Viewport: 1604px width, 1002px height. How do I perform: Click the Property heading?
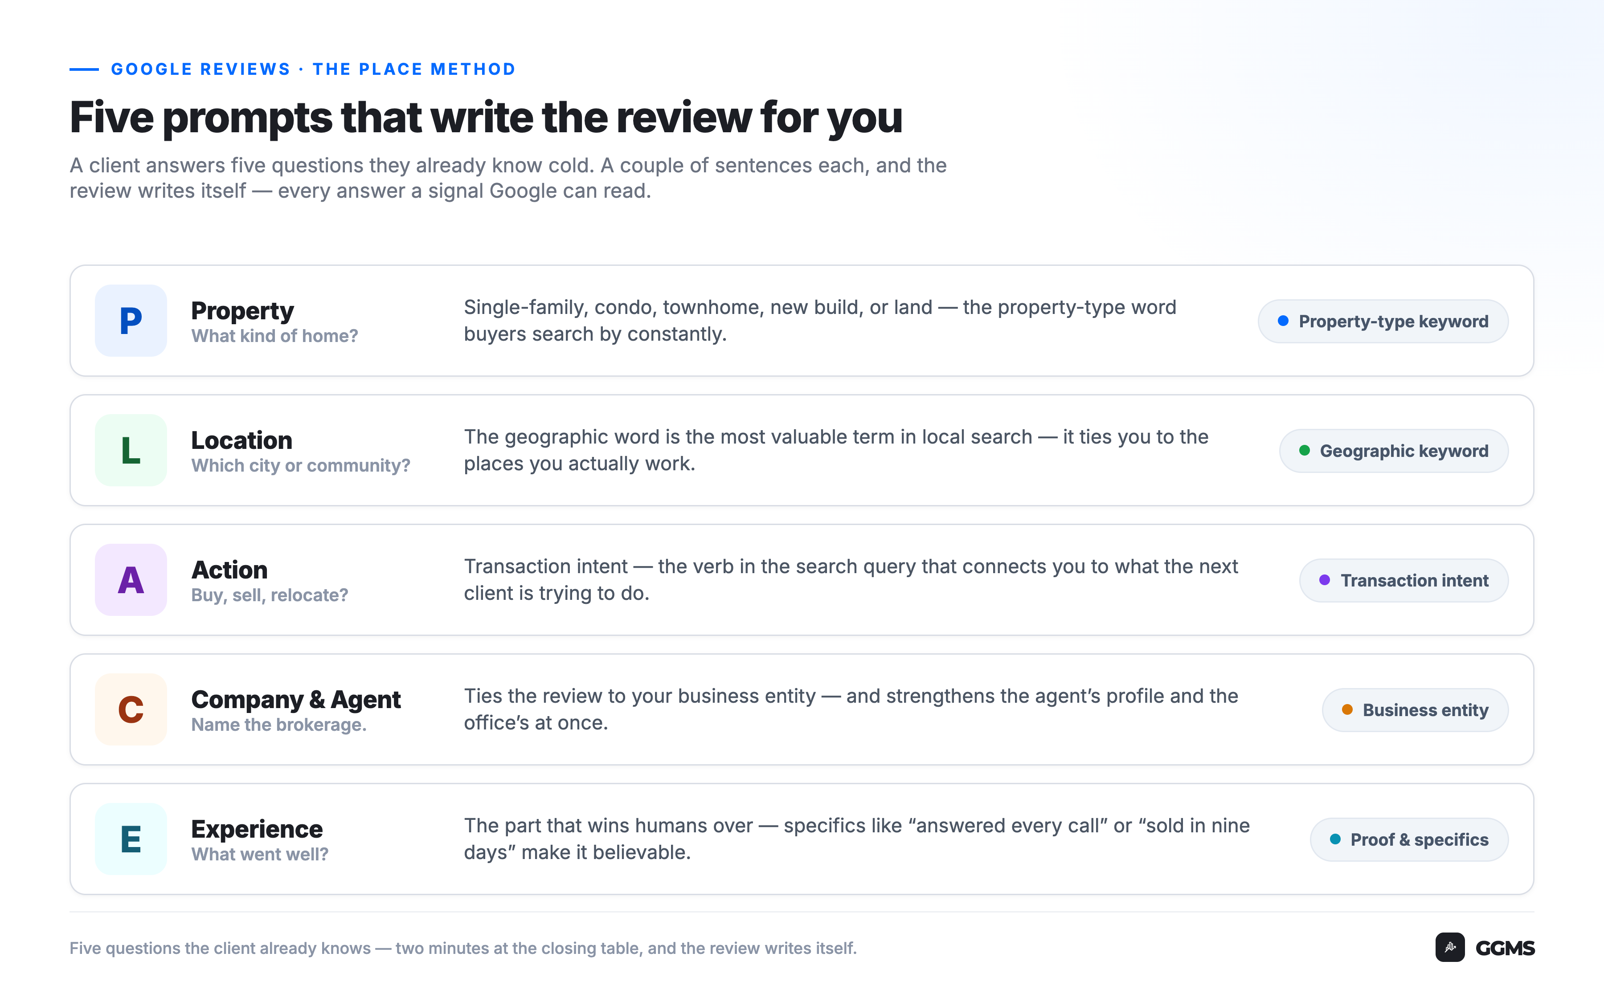242,311
